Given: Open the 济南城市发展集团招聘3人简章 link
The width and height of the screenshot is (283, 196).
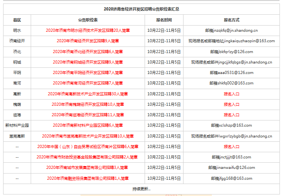Looking at the screenshot, I should 87,167.
